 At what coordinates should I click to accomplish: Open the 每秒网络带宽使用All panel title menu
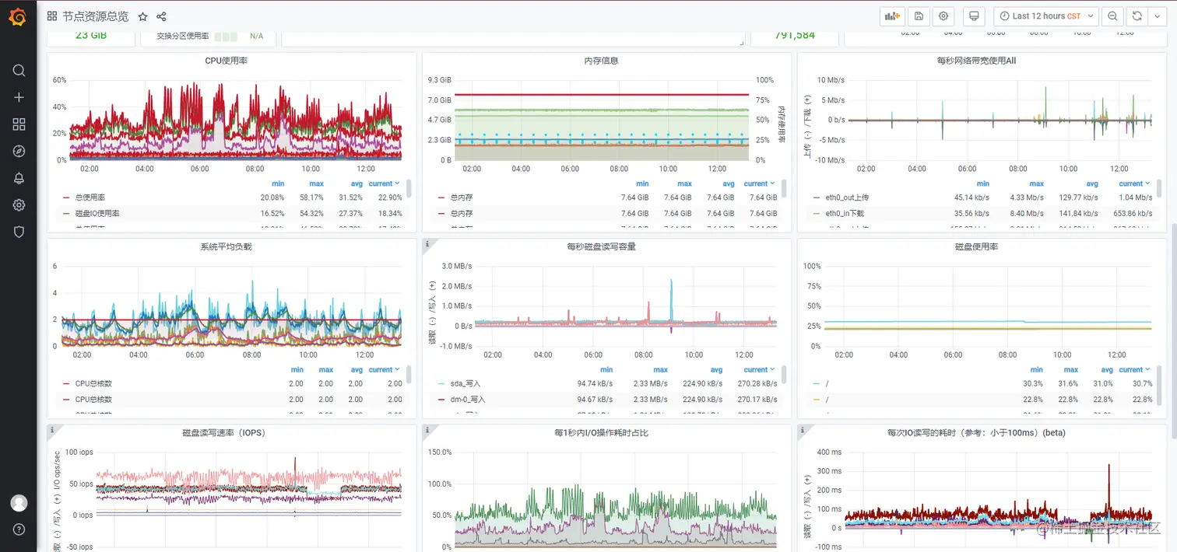pyautogui.click(x=976, y=61)
